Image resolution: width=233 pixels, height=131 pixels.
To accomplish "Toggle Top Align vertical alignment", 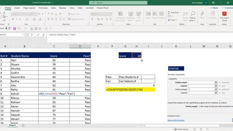I will tap(49, 14).
